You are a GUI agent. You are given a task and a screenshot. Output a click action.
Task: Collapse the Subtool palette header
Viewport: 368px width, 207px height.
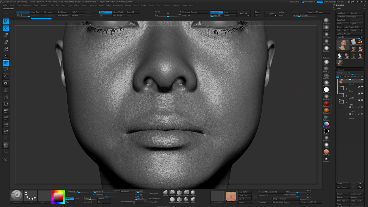(x=341, y=70)
